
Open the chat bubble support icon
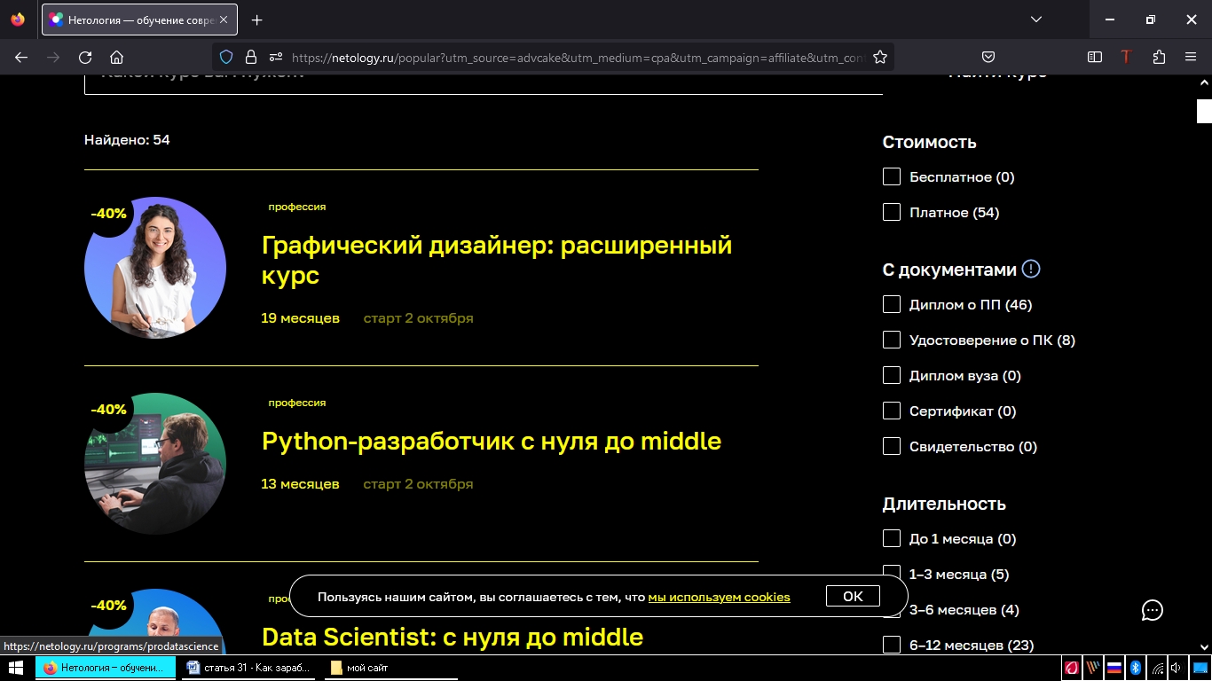point(1152,610)
